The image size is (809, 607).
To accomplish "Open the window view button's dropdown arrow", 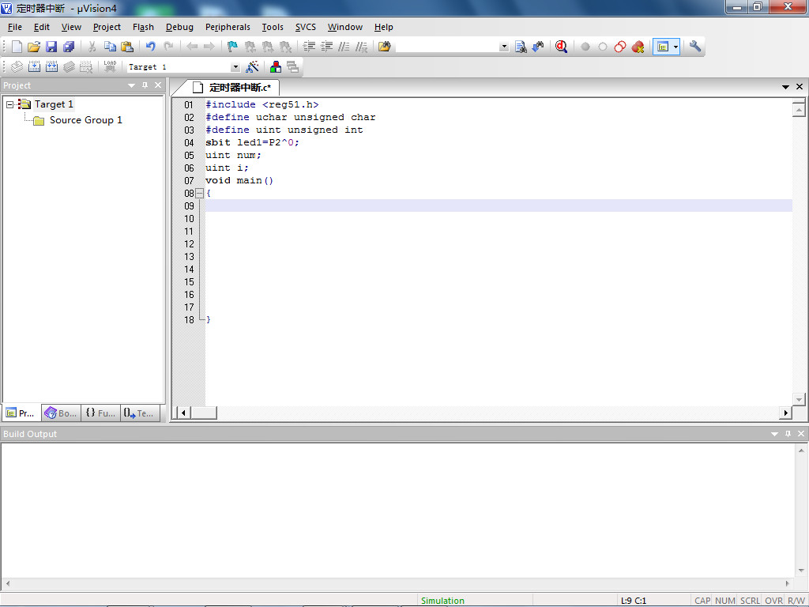I will pyautogui.click(x=676, y=47).
